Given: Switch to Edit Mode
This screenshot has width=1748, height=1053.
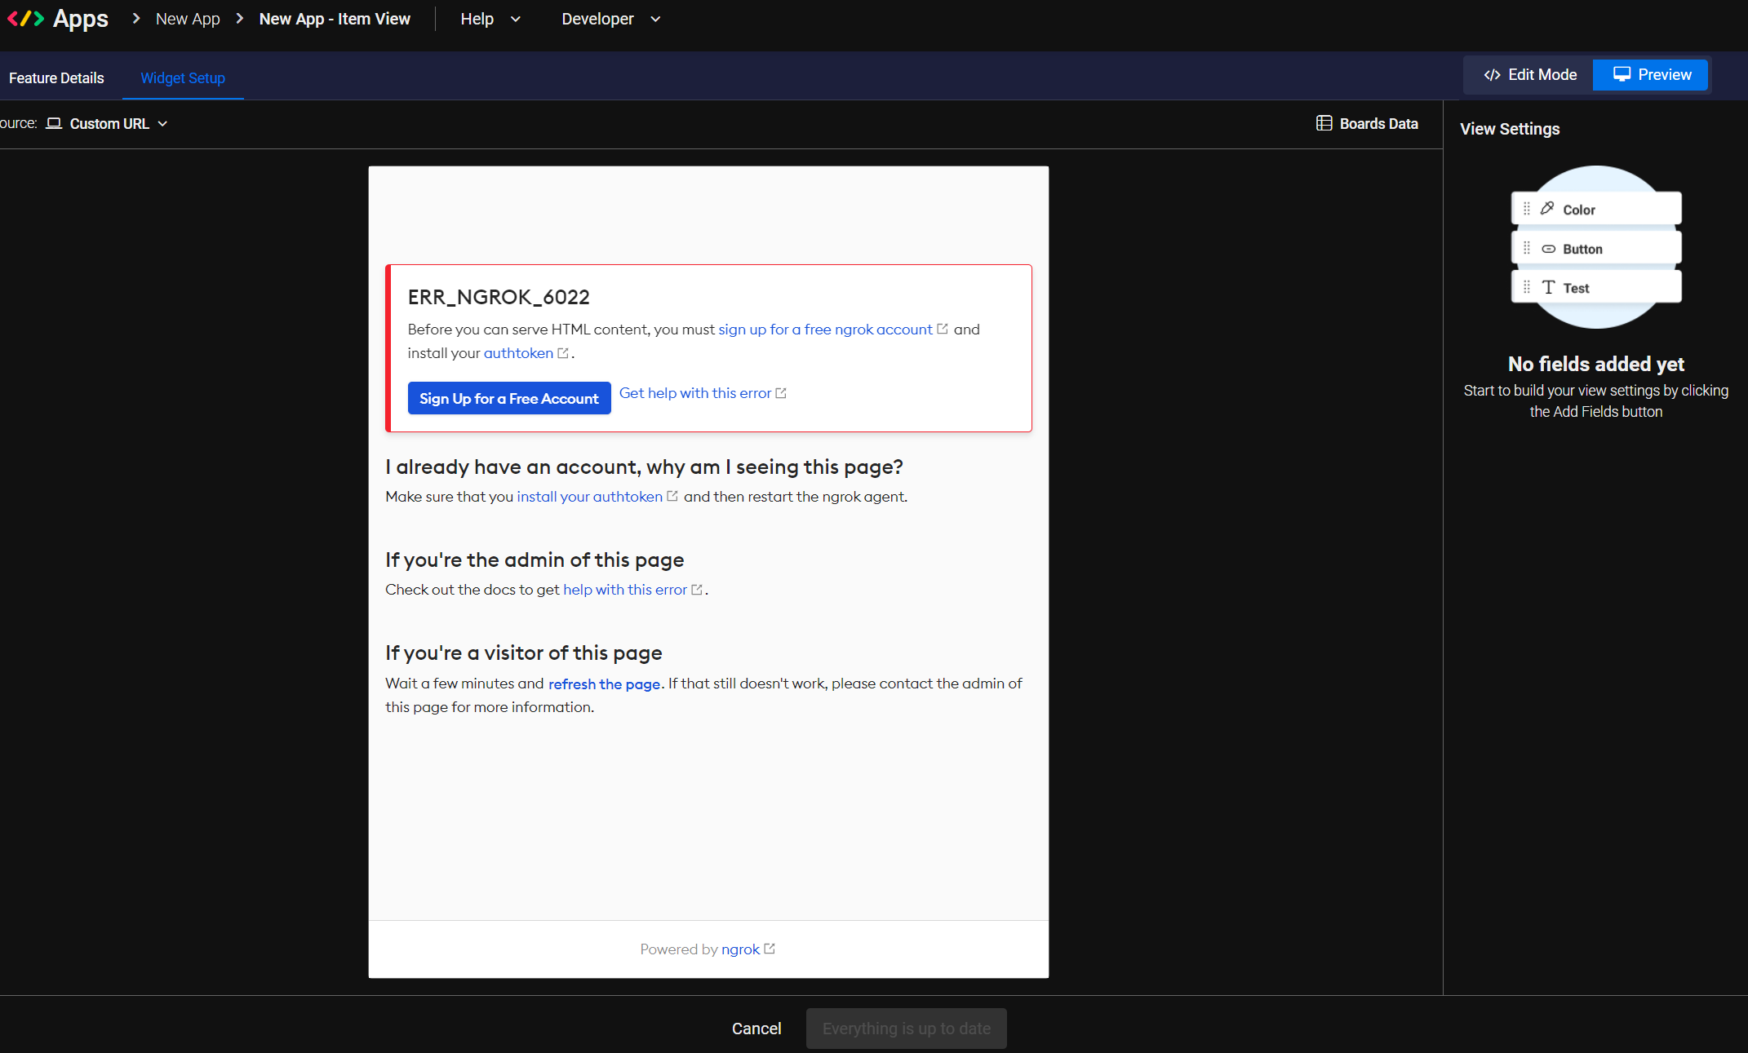Looking at the screenshot, I should pos(1529,75).
